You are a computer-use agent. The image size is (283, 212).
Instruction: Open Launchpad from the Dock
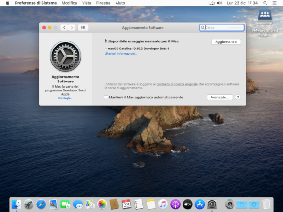(29, 204)
